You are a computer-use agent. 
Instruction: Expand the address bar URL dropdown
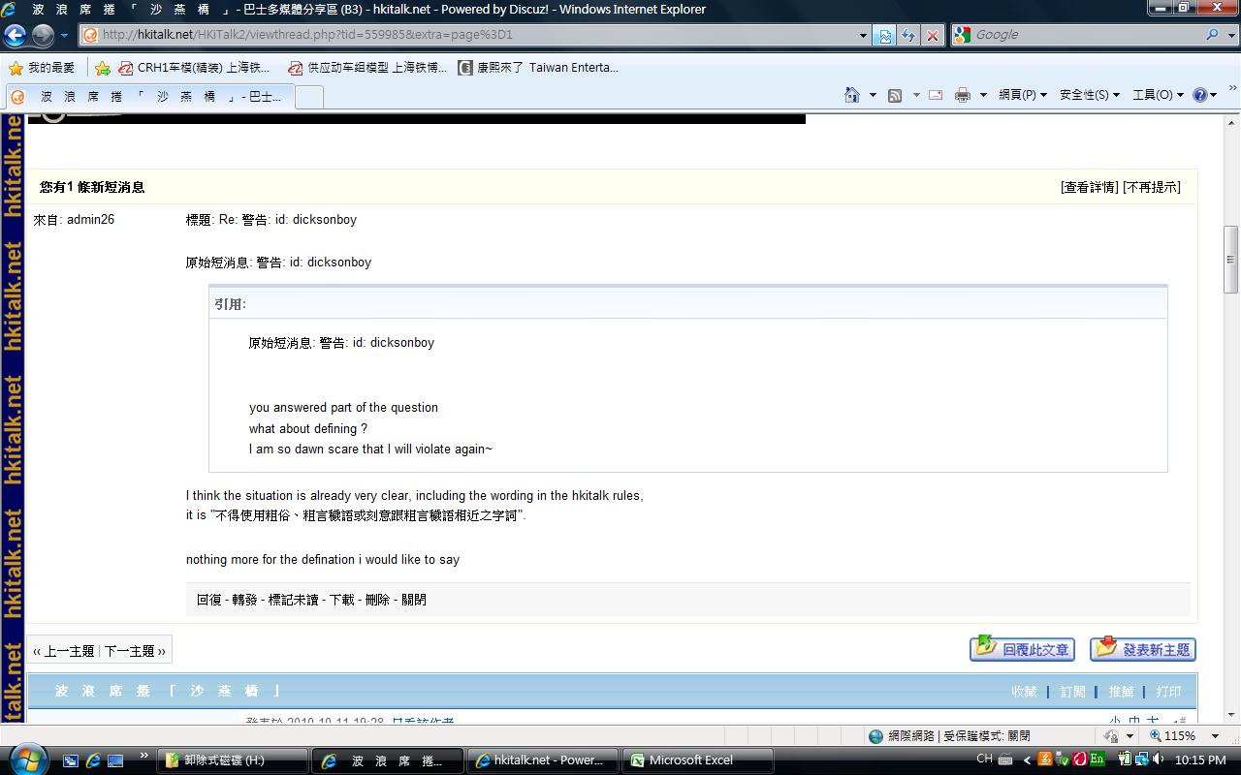coord(863,35)
